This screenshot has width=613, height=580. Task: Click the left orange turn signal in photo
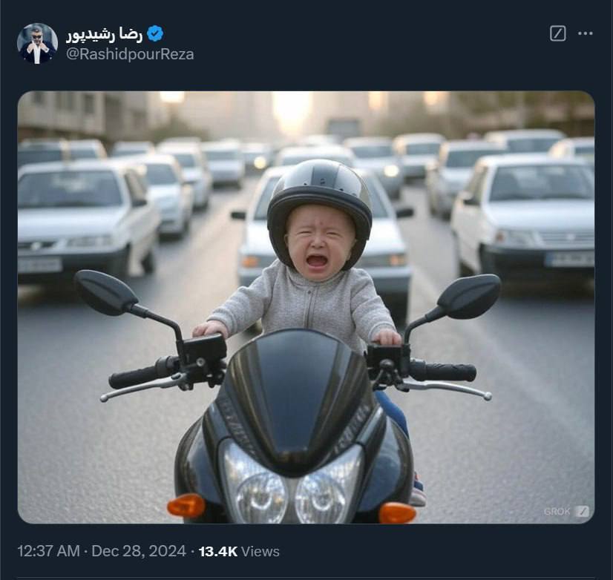tap(186, 505)
